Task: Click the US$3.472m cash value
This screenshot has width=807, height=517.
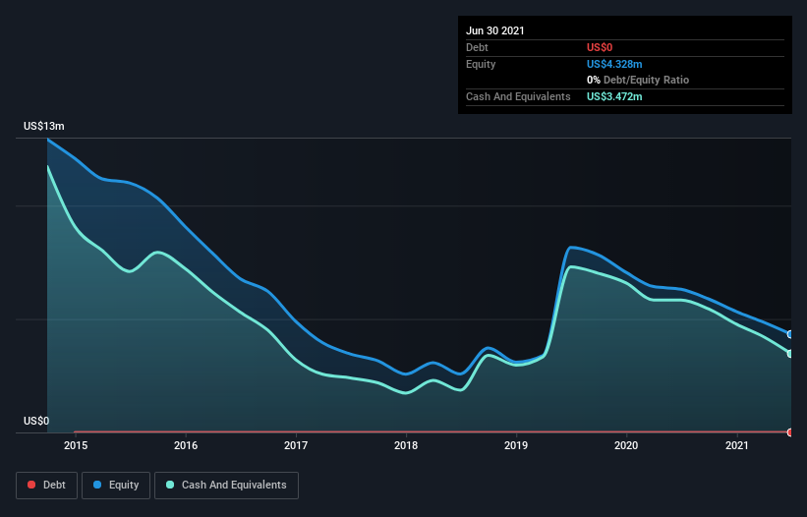Action: (x=614, y=96)
